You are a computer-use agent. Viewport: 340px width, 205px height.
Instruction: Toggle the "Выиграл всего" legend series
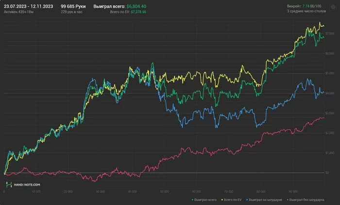[x=204, y=200]
